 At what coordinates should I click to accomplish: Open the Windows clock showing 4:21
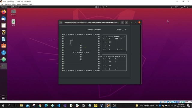pos(181,106)
